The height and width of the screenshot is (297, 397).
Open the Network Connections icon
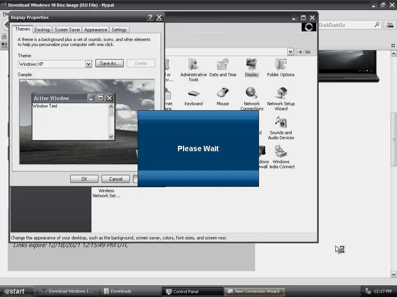point(252,99)
